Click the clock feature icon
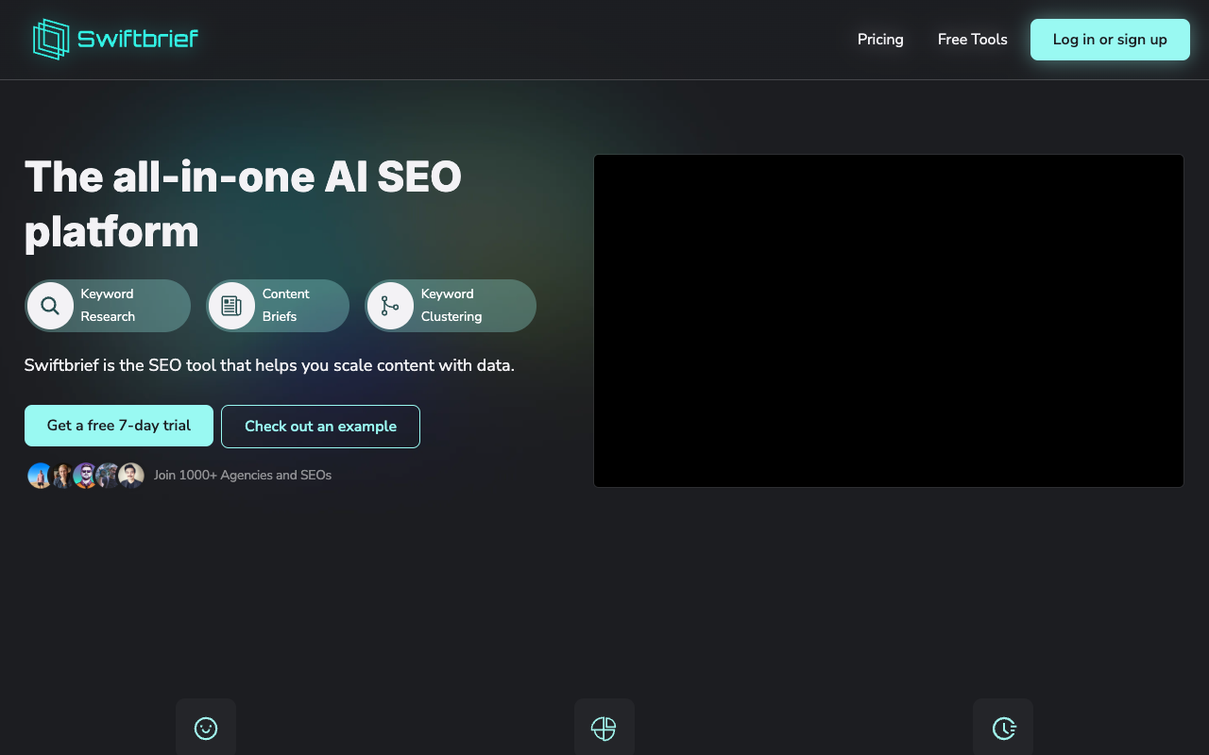The image size is (1209, 755). [1003, 728]
